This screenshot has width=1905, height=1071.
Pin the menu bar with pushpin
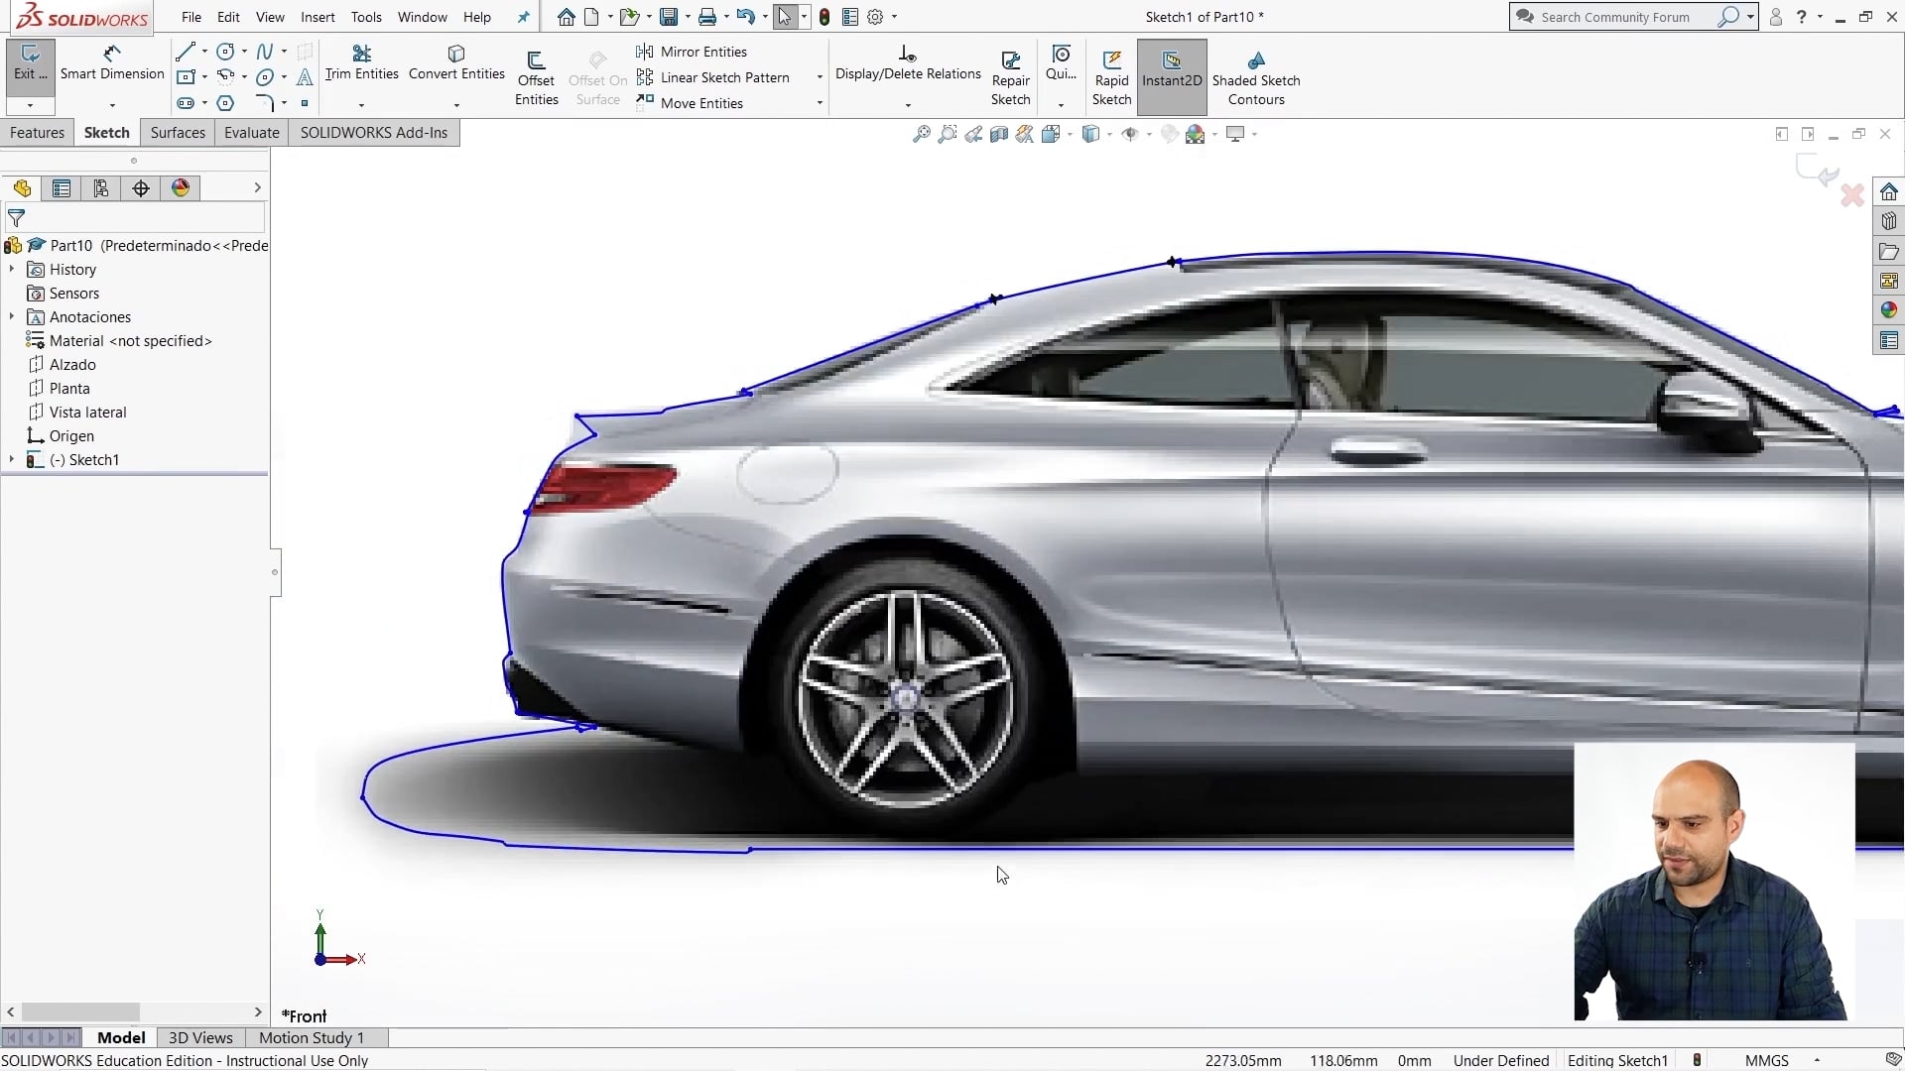tap(523, 17)
